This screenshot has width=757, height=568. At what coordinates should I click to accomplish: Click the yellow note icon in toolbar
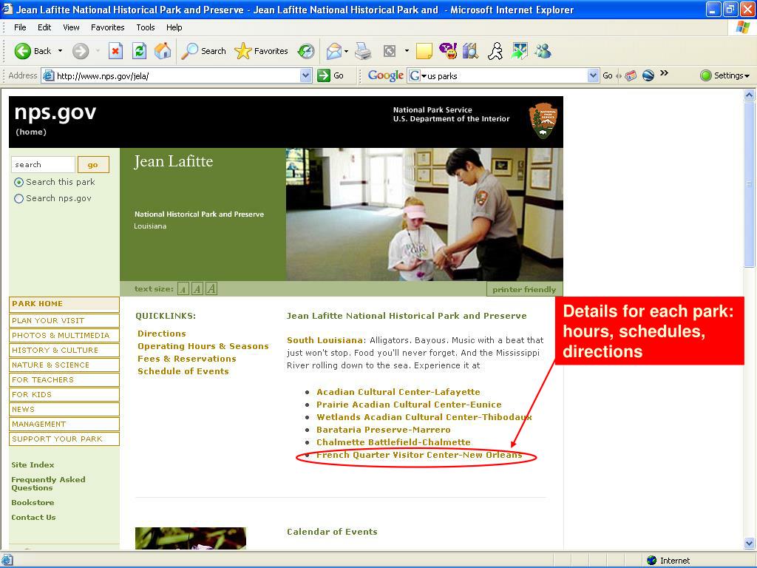(x=424, y=51)
